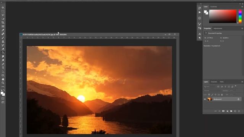Select the Lasso tool
The width and height of the screenshot is (244, 137).
coord(3,15)
